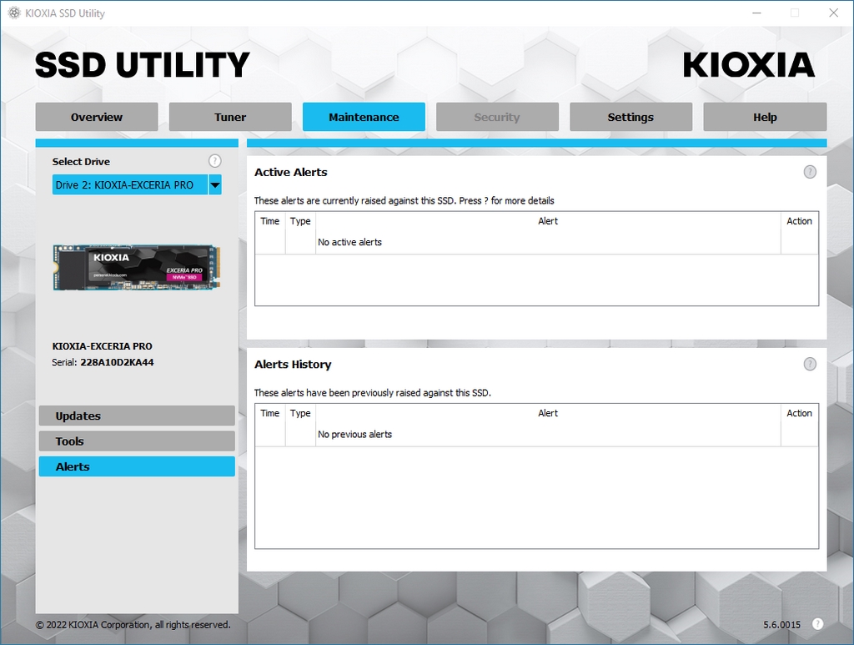
Task: Click the Time header in Active Alerts
Action: [269, 221]
